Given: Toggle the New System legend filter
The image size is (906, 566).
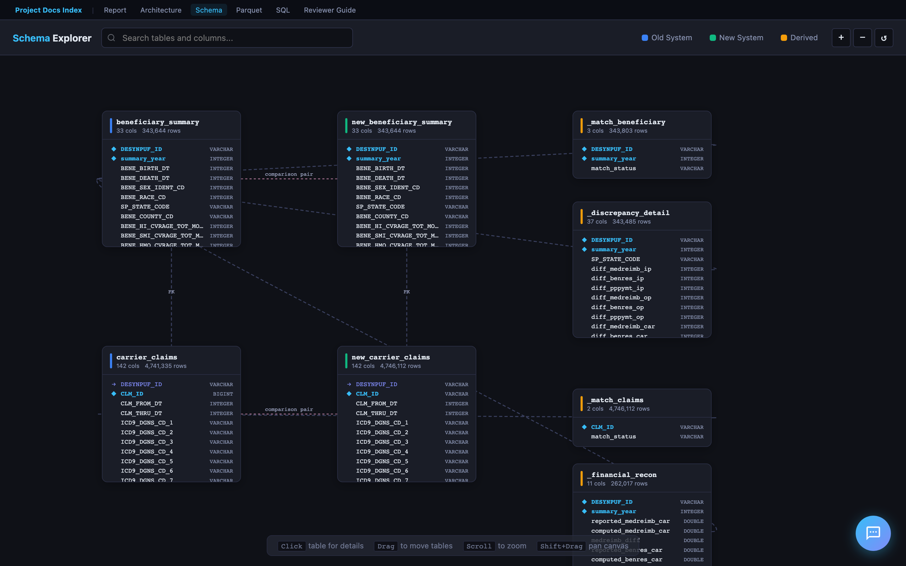Looking at the screenshot, I should click(735, 37).
